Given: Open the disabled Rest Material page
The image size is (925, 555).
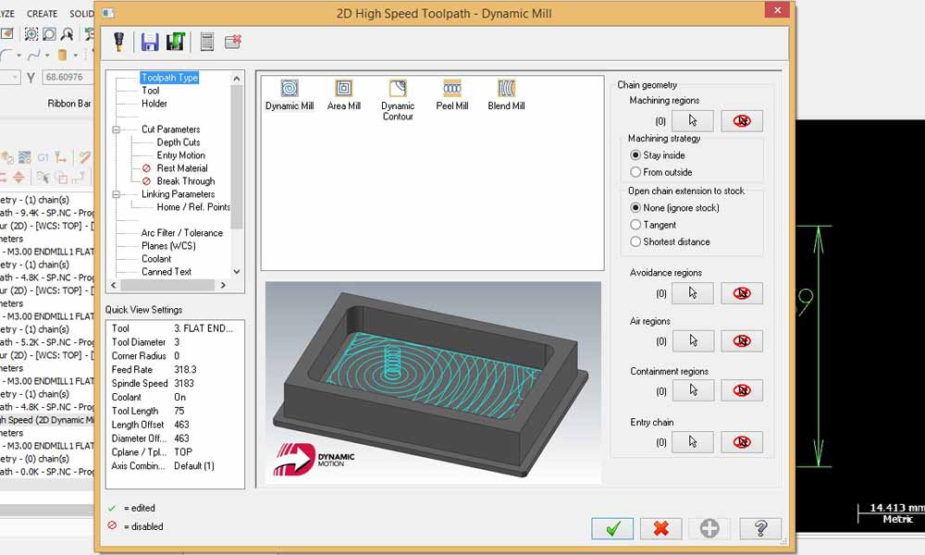Looking at the screenshot, I should pyautogui.click(x=181, y=168).
